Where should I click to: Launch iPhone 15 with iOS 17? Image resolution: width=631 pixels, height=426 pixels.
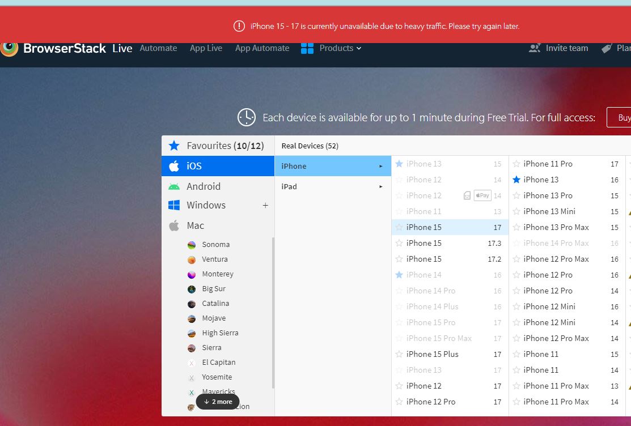pos(450,227)
